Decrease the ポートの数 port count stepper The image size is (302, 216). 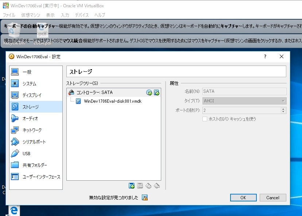(283, 112)
